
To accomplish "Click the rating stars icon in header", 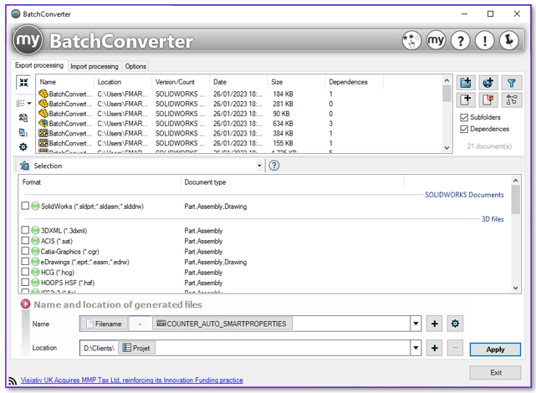I will pos(411,41).
